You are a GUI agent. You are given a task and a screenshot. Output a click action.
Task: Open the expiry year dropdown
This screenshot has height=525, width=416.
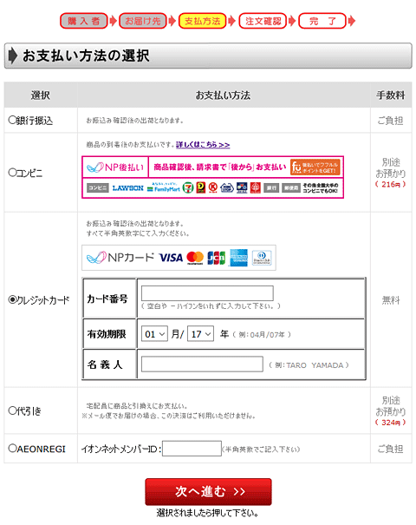tap(200, 334)
